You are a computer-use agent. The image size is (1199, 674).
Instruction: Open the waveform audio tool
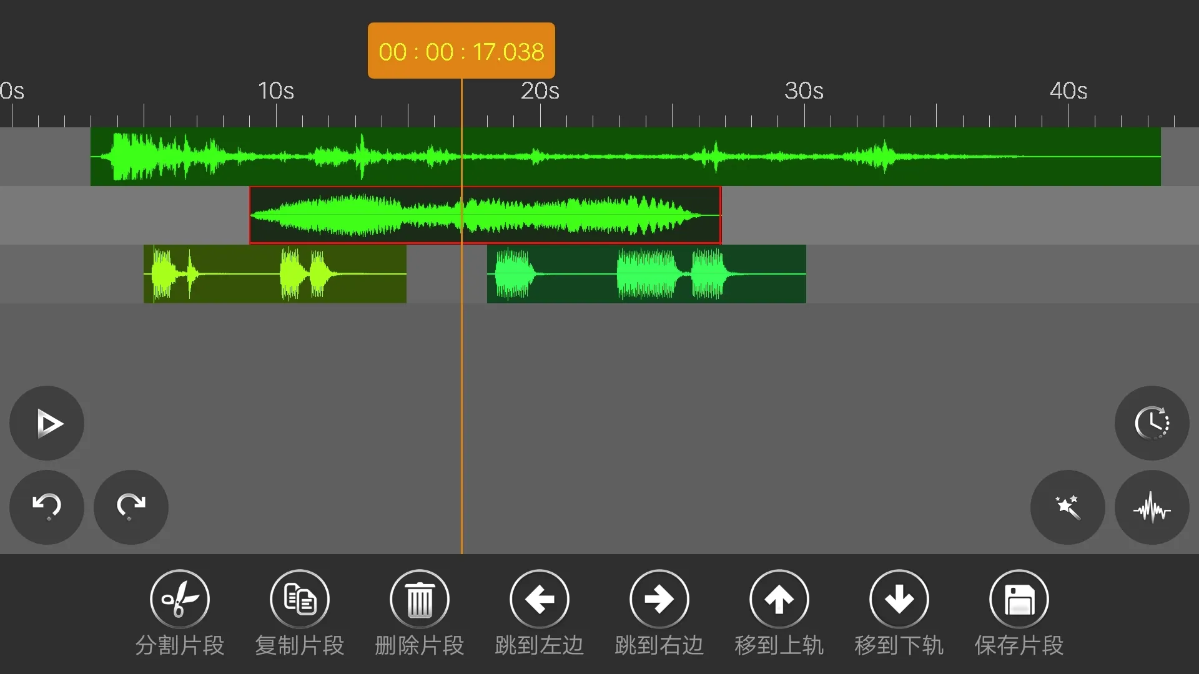(1152, 507)
